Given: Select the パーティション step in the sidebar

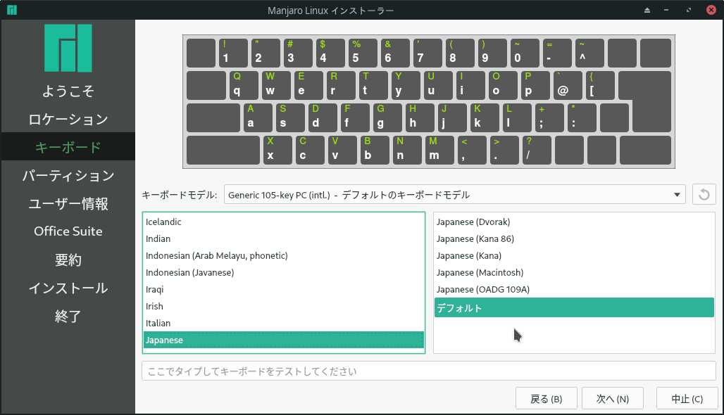Looking at the screenshot, I should [68, 175].
